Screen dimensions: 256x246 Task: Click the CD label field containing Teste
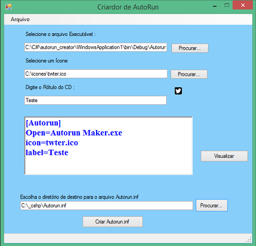pos(96,100)
